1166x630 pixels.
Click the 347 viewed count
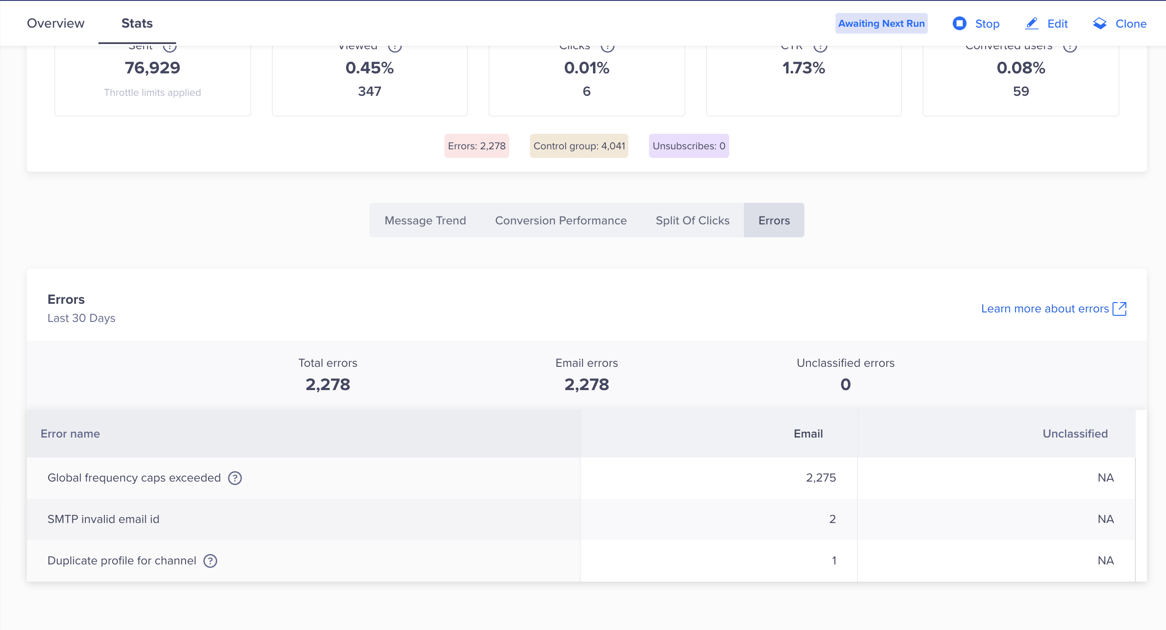(x=369, y=91)
